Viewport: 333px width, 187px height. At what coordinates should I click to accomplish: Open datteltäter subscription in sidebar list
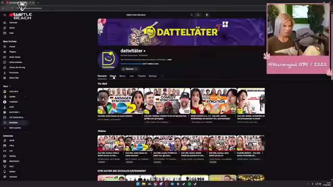15,123
